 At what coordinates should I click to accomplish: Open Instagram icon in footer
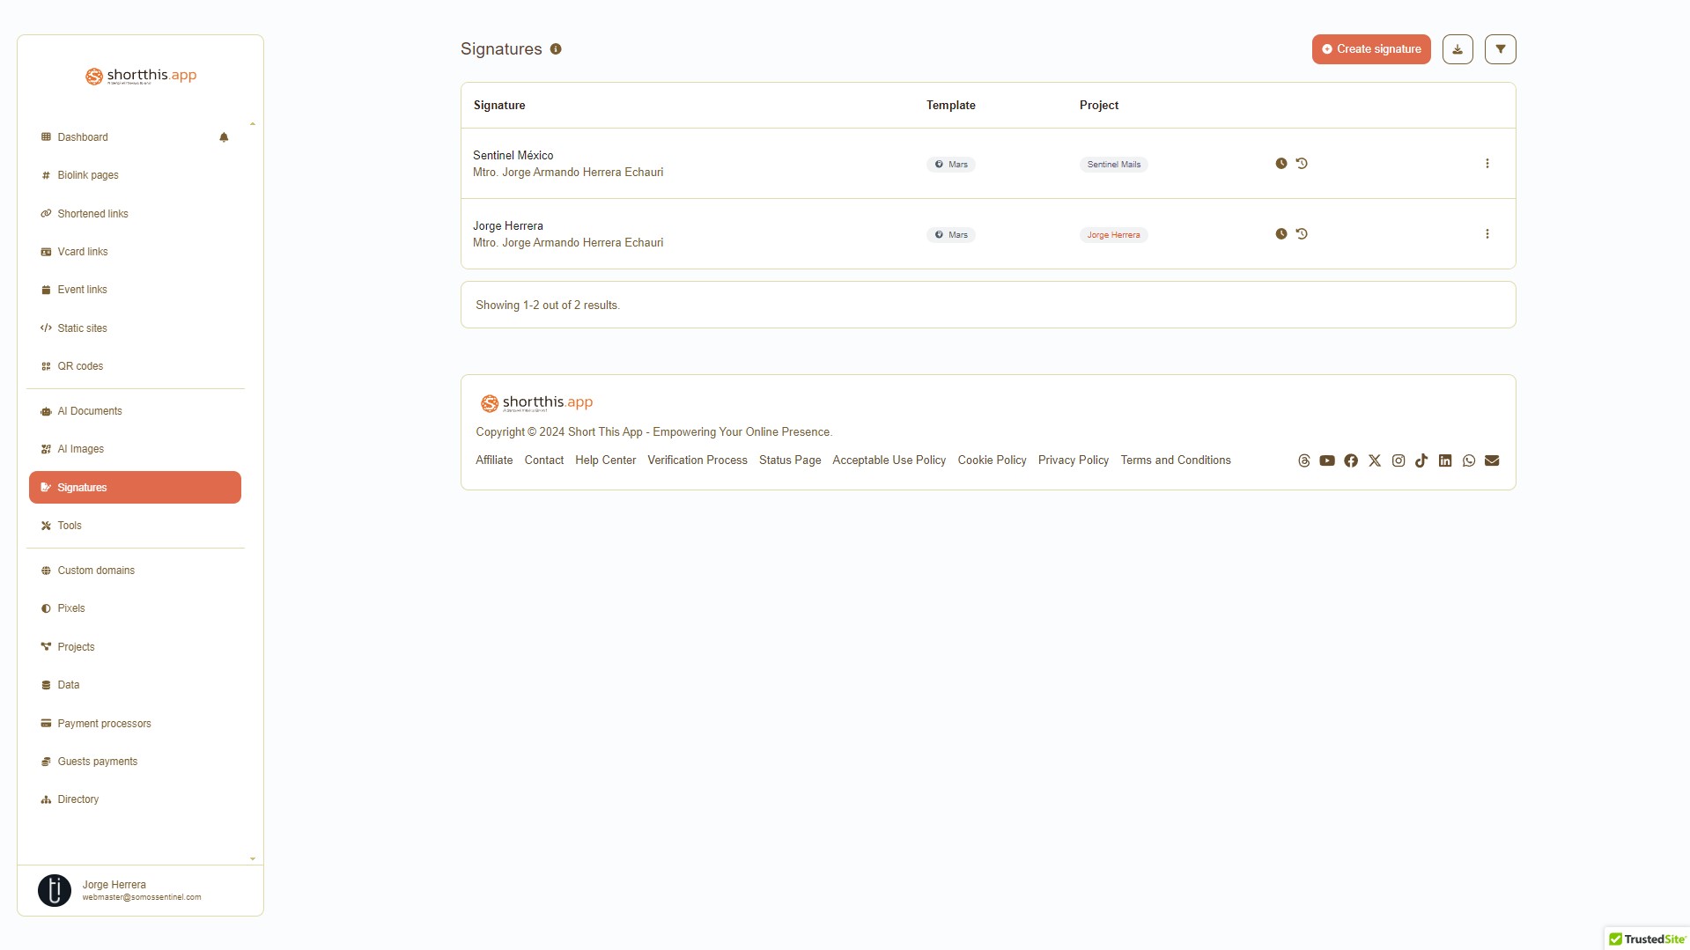1398,460
